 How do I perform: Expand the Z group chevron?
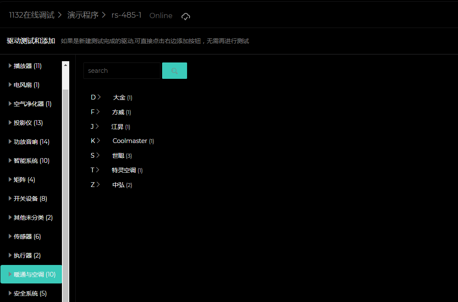[98, 185]
